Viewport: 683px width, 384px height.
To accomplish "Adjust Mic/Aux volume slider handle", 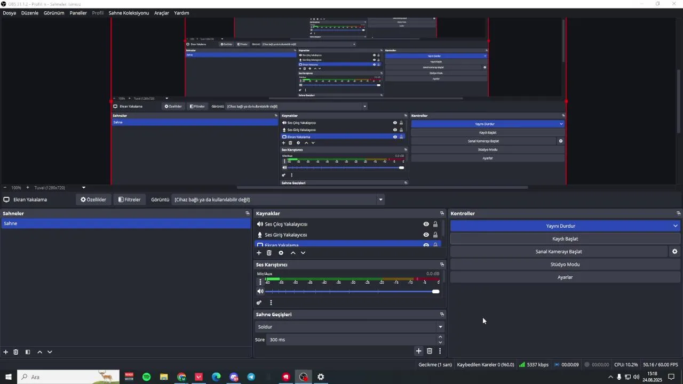I will pos(436,291).
